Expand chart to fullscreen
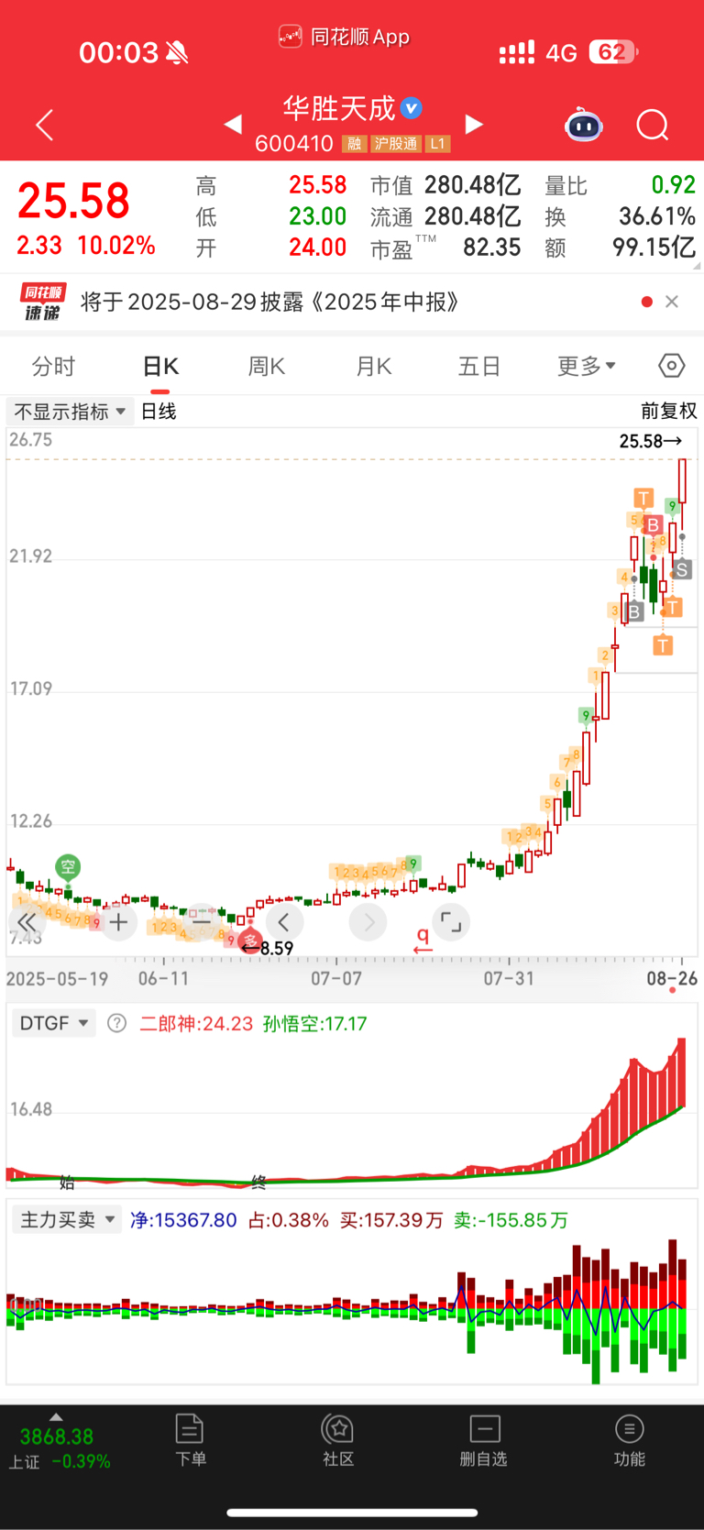The height and width of the screenshot is (1530, 704). [451, 922]
